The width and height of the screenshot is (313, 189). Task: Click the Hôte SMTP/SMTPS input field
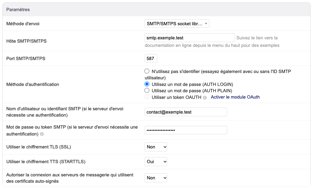click(x=189, y=38)
